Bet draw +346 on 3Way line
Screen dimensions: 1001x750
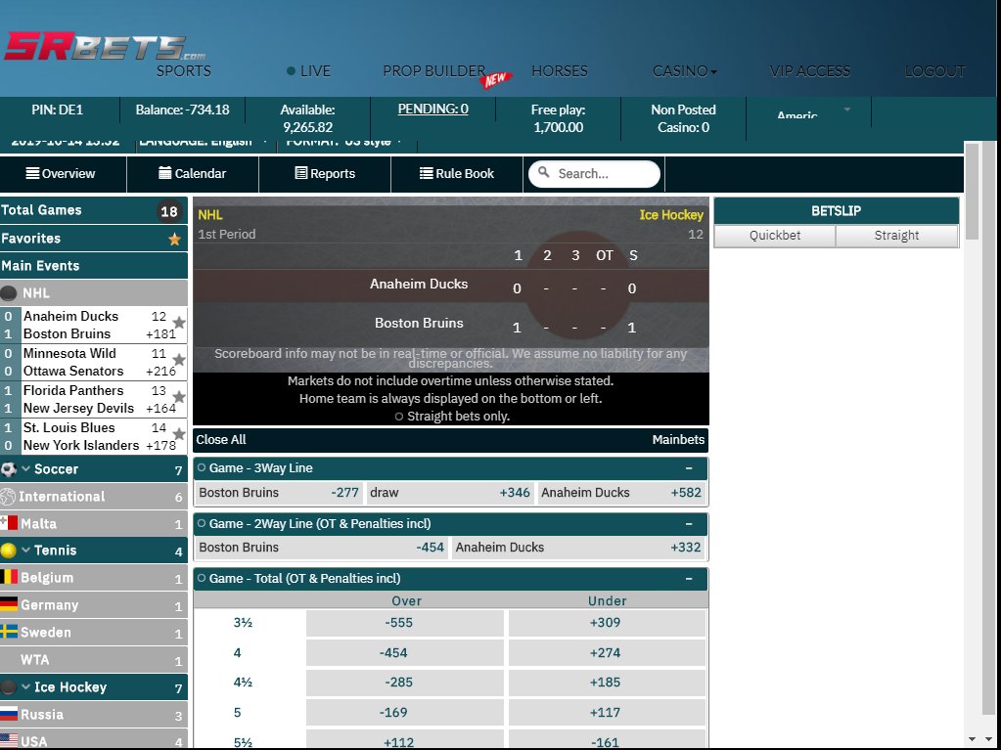click(450, 493)
